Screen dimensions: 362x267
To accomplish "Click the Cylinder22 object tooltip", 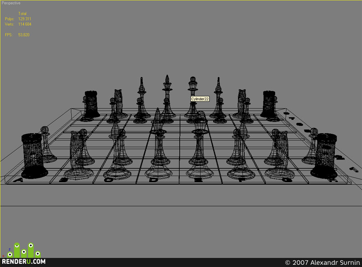I will pyautogui.click(x=200, y=99).
